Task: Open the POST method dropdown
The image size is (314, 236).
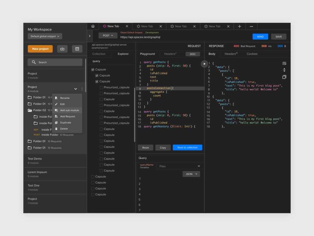Action: [108, 36]
